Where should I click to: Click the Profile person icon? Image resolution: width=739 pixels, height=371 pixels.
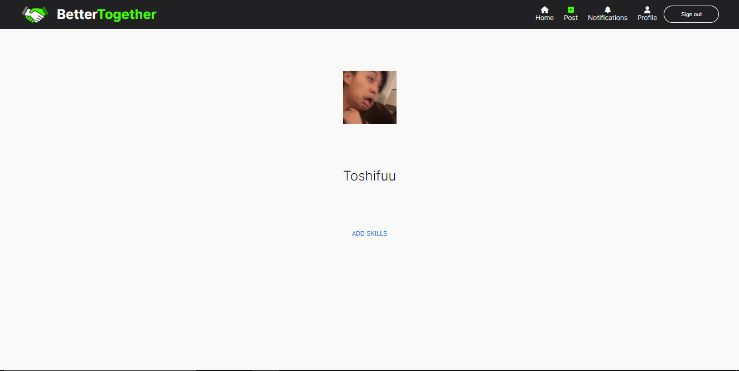(647, 9)
